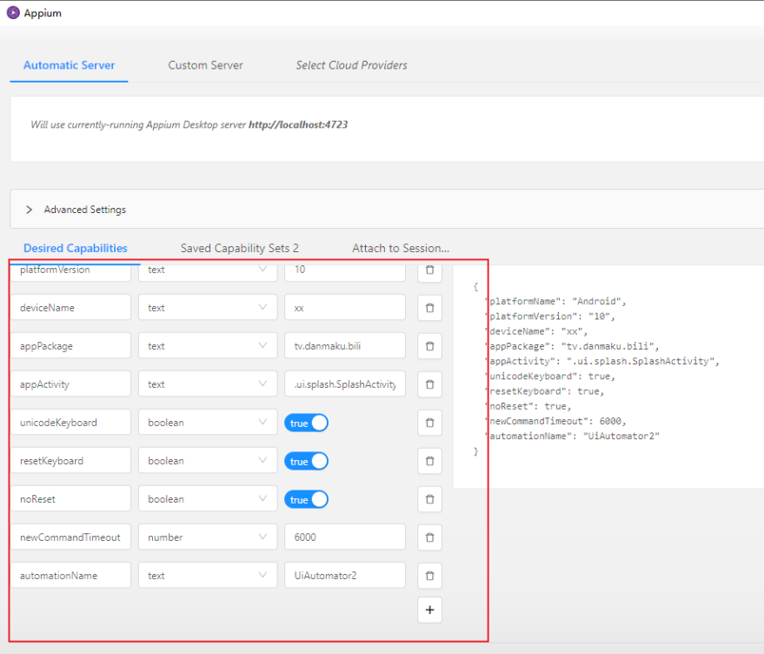764x654 pixels.
Task: Open type dropdown for resetKeyboard
Action: click(x=208, y=461)
